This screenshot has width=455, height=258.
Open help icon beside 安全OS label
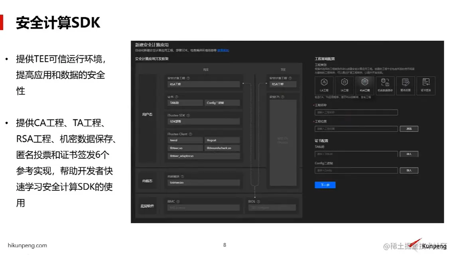[x=283, y=97]
